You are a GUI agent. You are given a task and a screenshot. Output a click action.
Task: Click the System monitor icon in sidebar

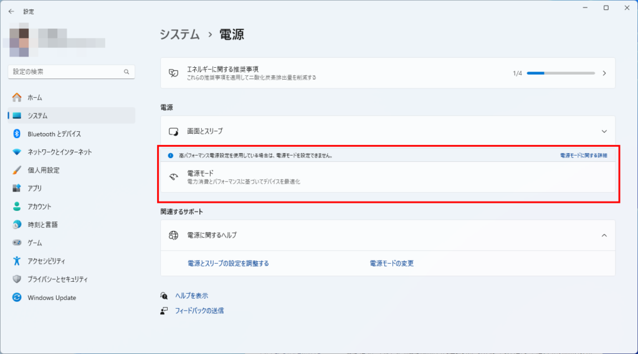(17, 116)
